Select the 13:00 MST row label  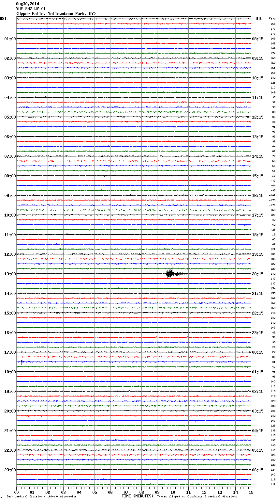pyautogui.click(x=10, y=274)
